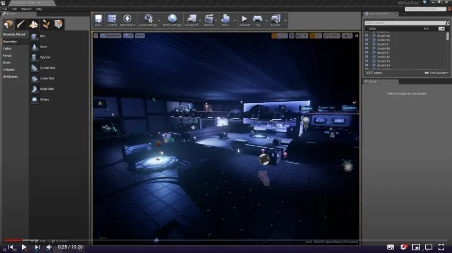The height and width of the screenshot is (253, 452).
Task: Open the Window menu
Action: pos(26,9)
